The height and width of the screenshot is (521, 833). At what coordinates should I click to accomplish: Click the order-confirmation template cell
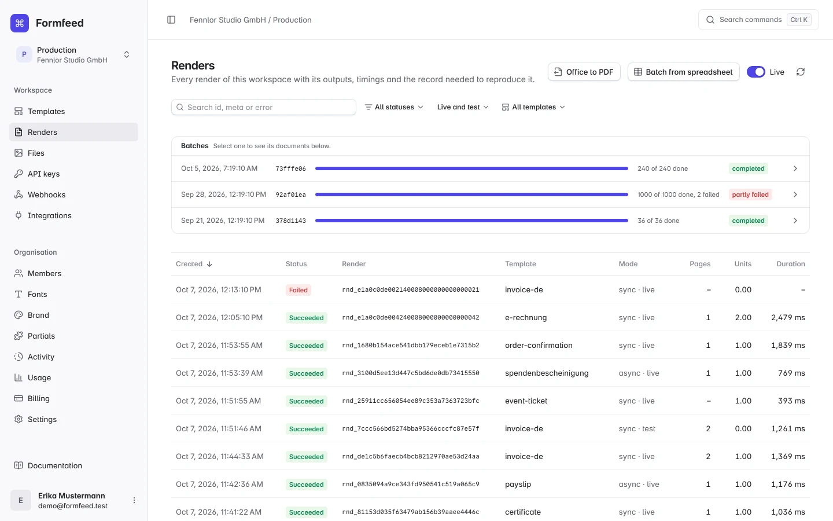tap(539, 345)
